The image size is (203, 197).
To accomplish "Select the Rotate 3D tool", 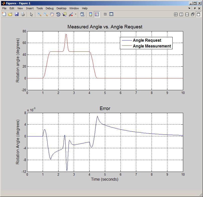I will coord(58,14).
